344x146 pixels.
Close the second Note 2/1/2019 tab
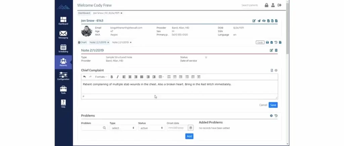(131, 42)
